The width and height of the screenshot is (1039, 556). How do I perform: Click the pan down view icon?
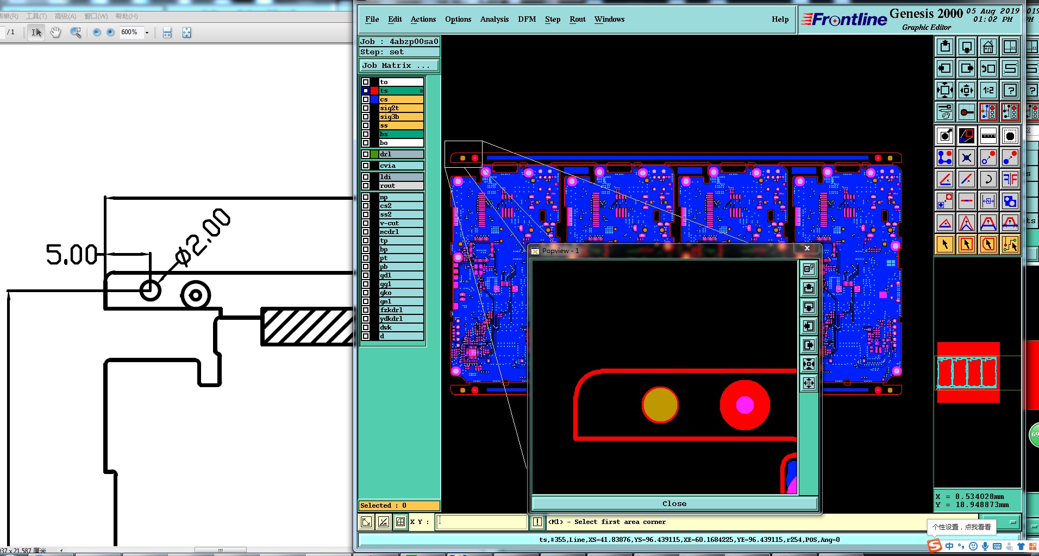coord(967,47)
